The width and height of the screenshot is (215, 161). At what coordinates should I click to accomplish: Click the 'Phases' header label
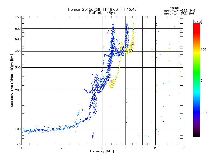click(x=174, y=8)
